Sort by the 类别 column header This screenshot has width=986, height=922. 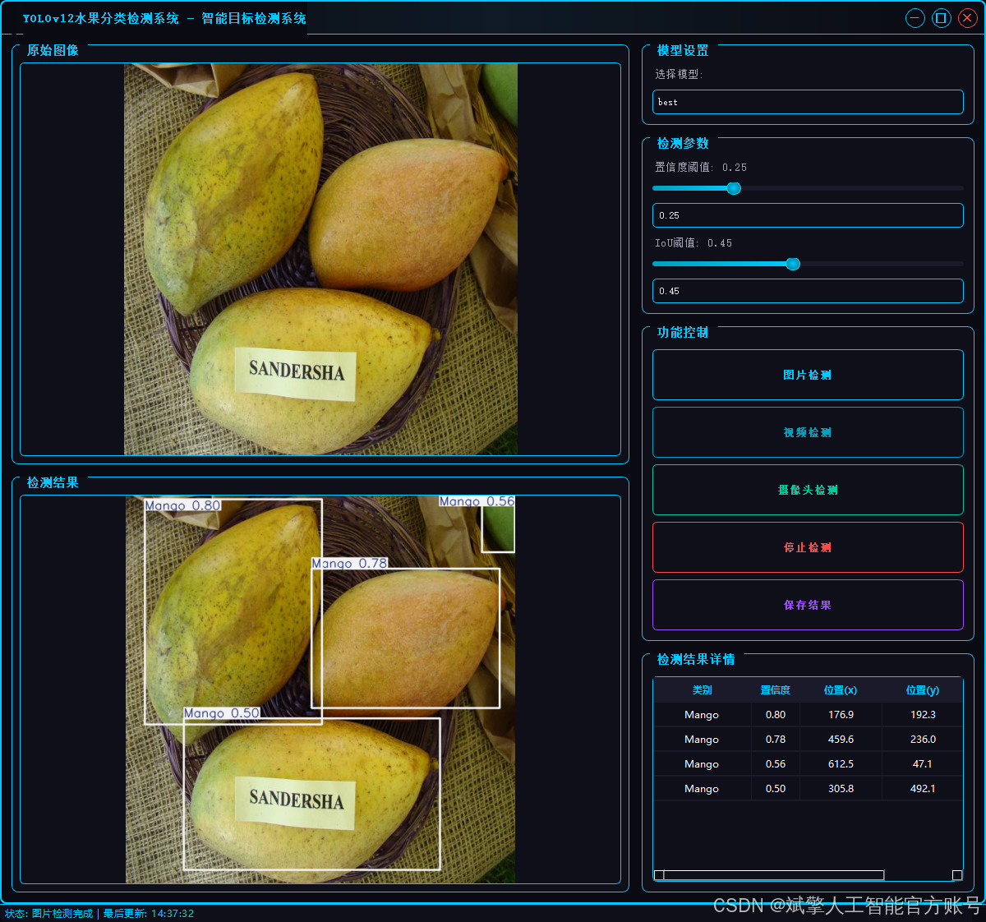click(x=702, y=690)
